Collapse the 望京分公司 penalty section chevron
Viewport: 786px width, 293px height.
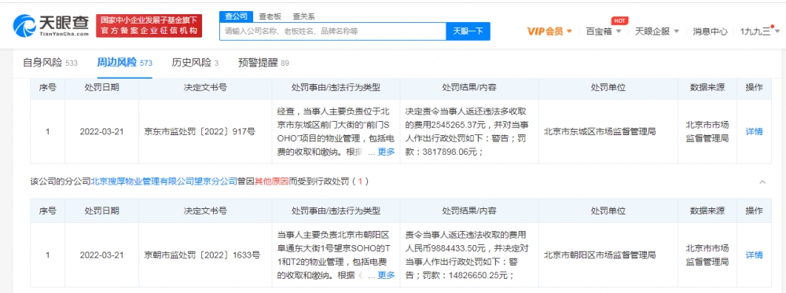[762, 181]
